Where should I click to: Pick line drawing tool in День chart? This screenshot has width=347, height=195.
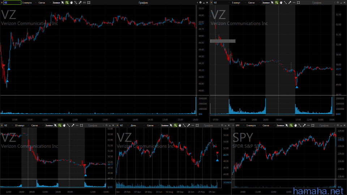point(184,125)
